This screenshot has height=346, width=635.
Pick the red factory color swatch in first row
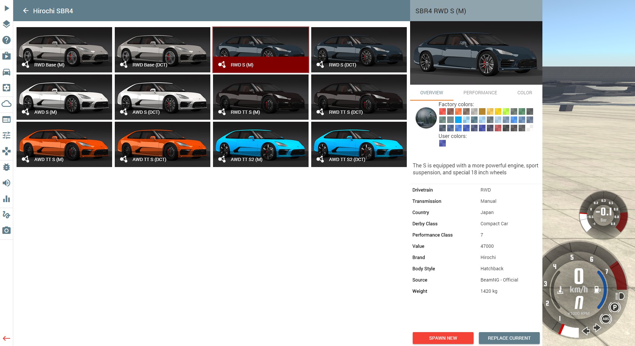tap(443, 111)
